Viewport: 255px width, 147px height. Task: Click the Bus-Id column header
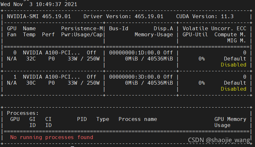[x=118, y=28]
